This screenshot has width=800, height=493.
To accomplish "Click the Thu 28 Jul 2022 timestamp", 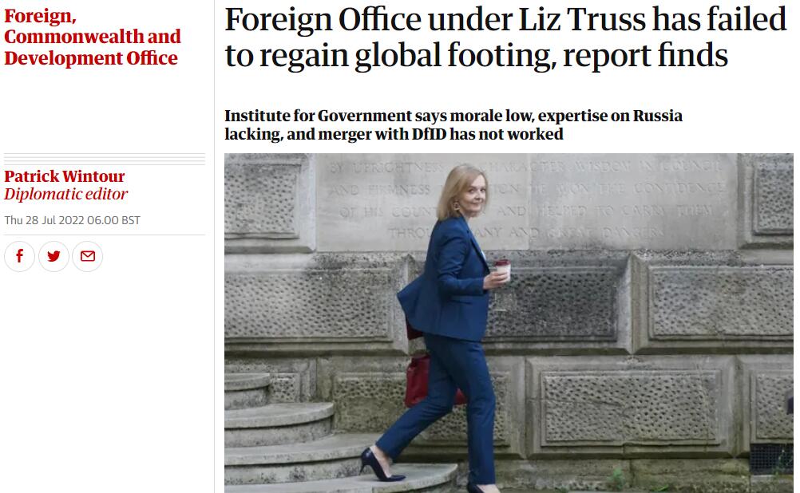I will pos(72,220).
